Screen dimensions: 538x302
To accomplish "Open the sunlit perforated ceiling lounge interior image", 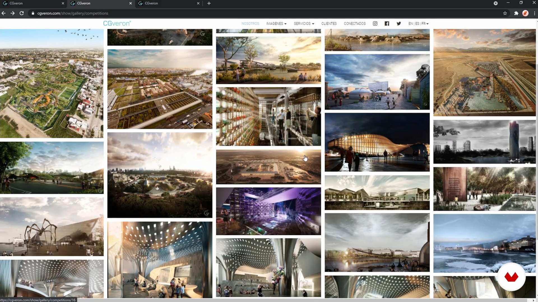I will (160, 260).
